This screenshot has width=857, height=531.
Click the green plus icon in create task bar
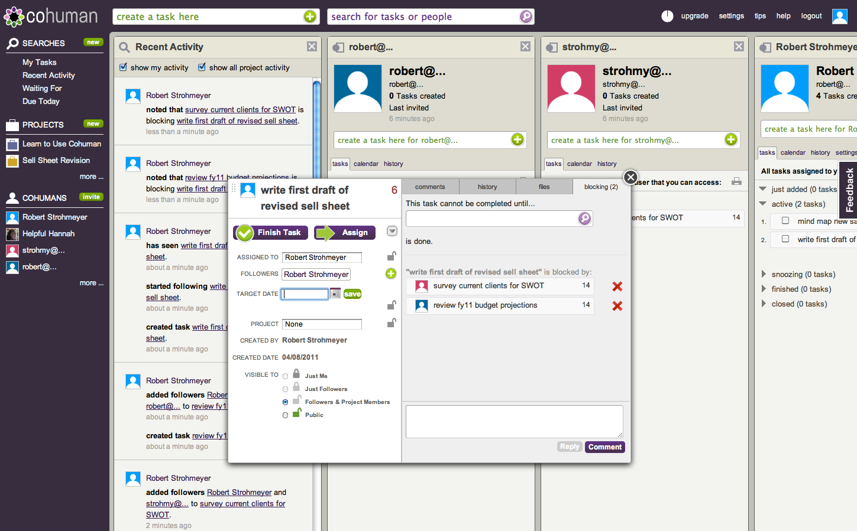[x=310, y=17]
